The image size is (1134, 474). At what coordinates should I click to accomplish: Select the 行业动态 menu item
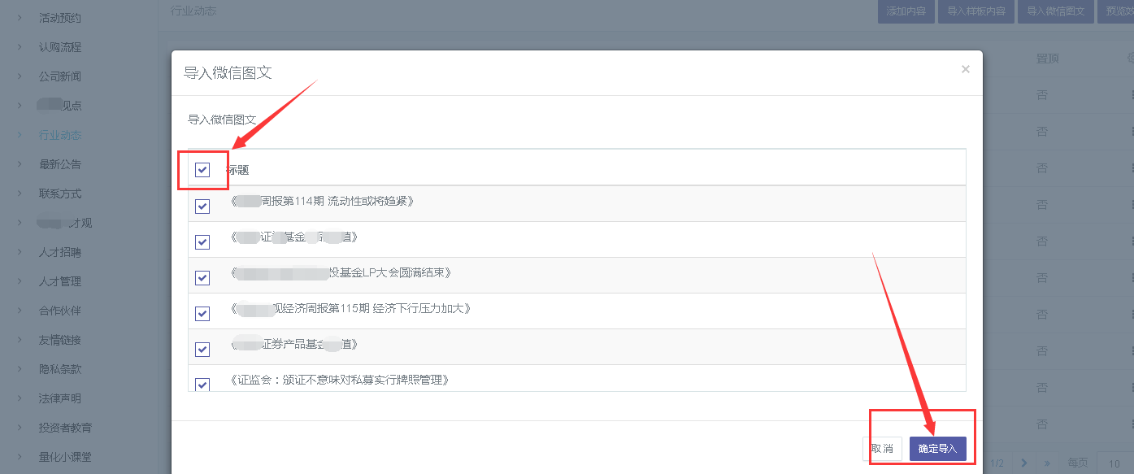click(59, 134)
